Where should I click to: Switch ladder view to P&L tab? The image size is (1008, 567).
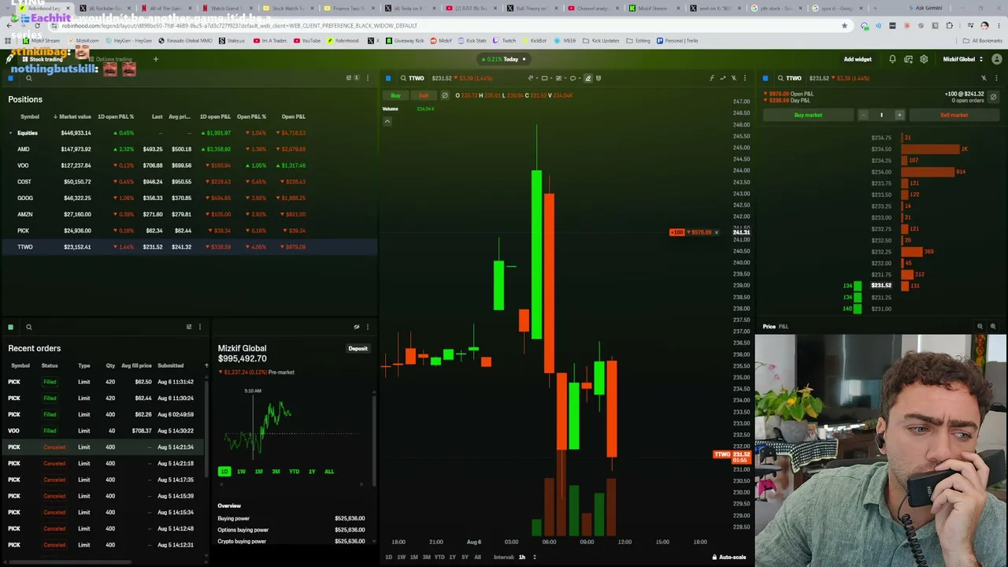click(x=784, y=326)
